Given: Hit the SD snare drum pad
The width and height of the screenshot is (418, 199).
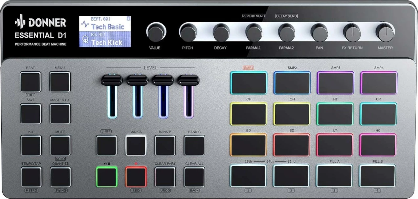Looking at the screenshot, I should pyautogui.click(x=292, y=145).
